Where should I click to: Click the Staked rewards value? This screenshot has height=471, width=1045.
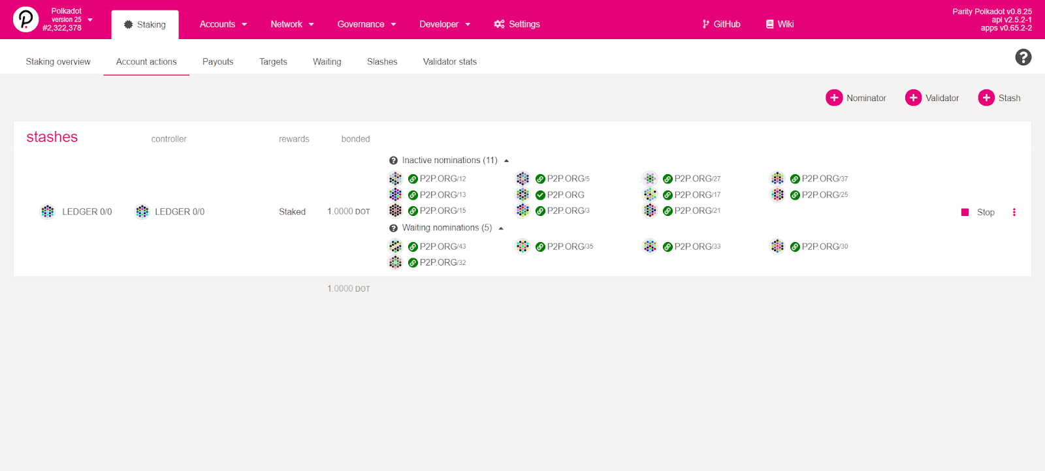coord(292,211)
